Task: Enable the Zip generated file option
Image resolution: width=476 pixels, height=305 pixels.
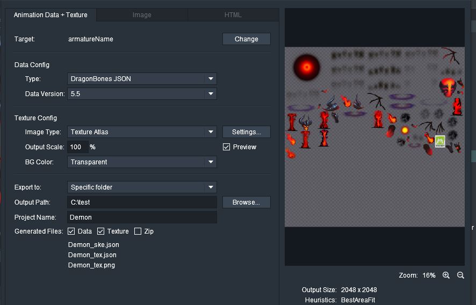Action: click(138, 231)
